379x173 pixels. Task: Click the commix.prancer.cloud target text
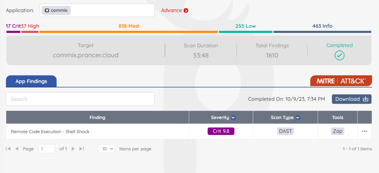pyautogui.click(x=86, y=55)
